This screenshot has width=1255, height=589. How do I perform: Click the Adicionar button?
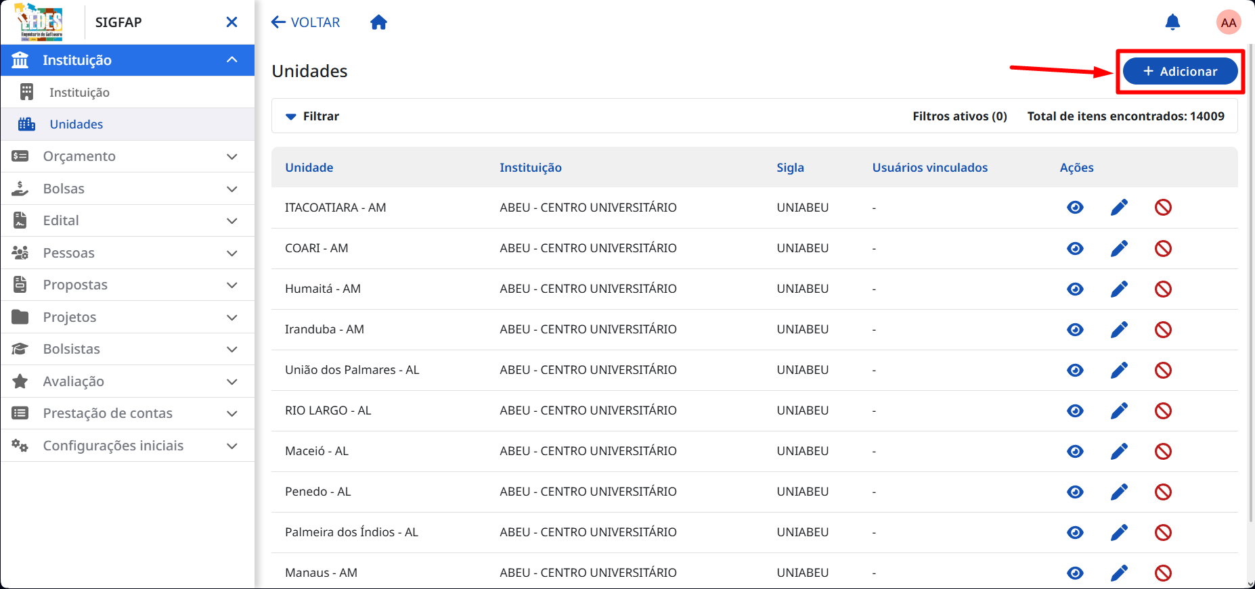(x=1180, y=71)
